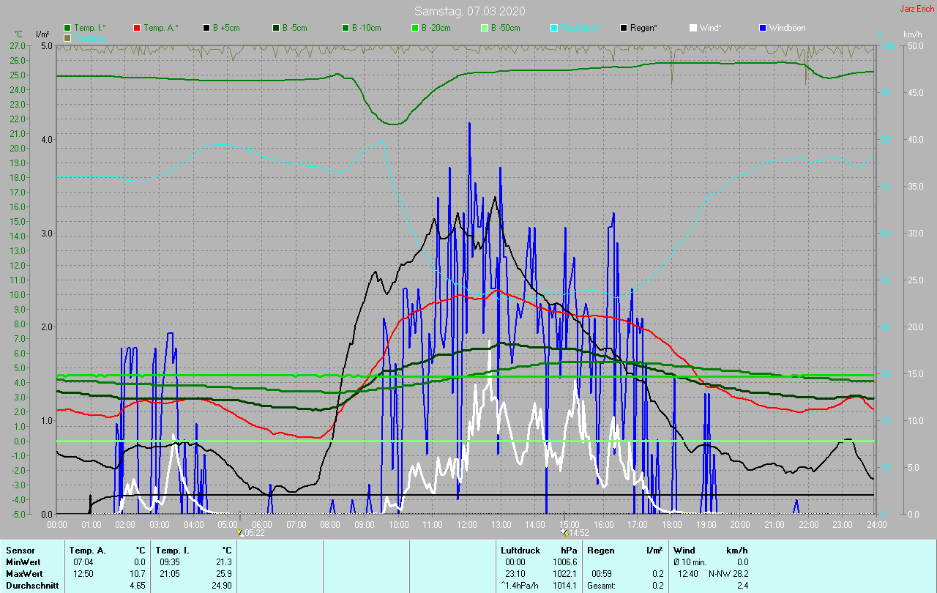Click the black Regen legend square
937x593 pixels.
(x=624, y=28)
